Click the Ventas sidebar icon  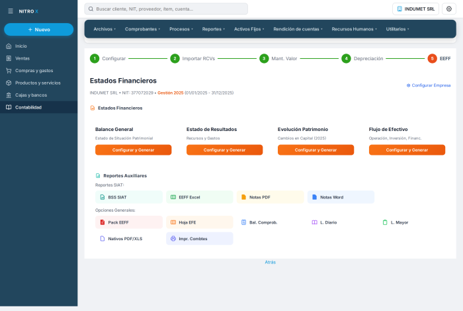tap(9, 58)
